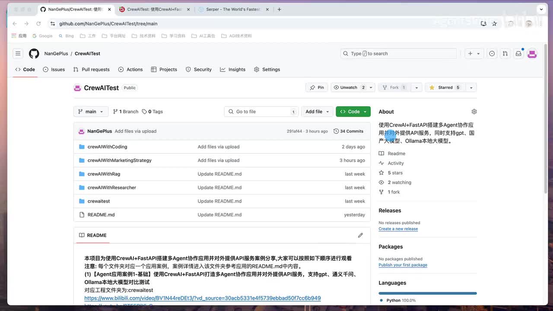The image size is (553, 311).
Task: Expand the star lists dropdown arrow
Action: click(471, 87)
